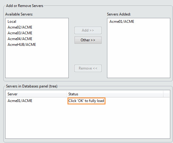
Task: Pick Acme04/ACME in the available list
Action: point(20,39)
